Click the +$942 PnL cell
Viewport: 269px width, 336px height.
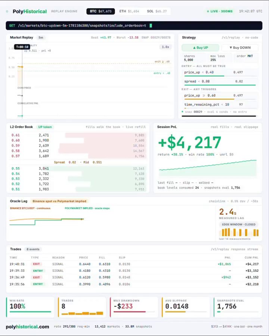(226, 277)
